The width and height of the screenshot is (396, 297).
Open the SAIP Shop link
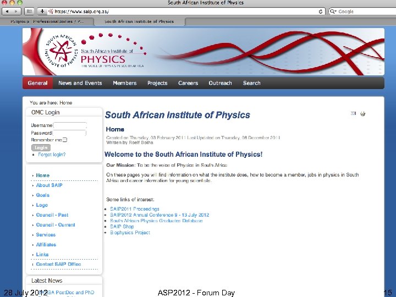tap(122, 227)
